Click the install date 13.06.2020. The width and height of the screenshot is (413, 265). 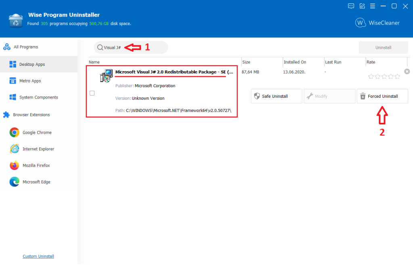click(x=294, y=72)
